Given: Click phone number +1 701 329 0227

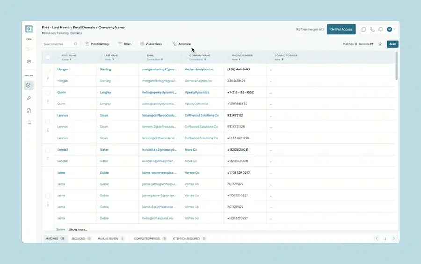Looking at the screenshot, I should point(239,173).
